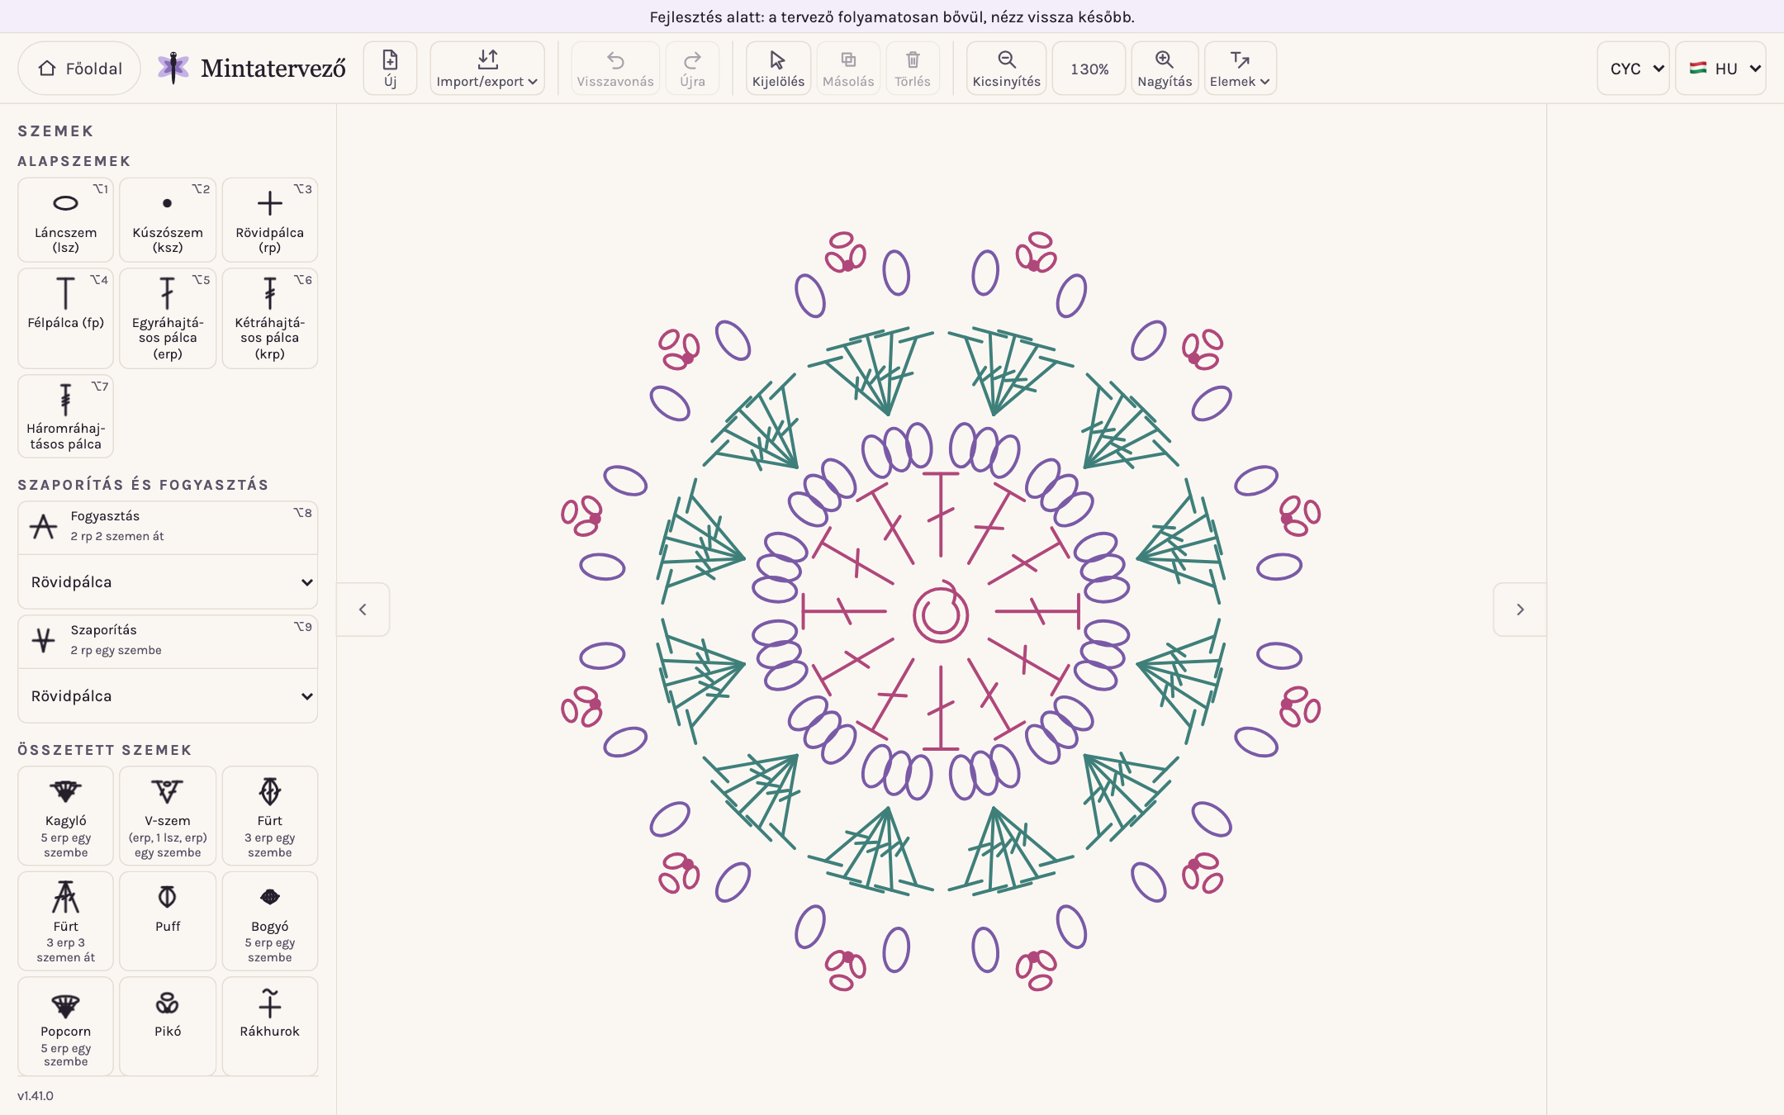Select the Kagyló shell stitch
Image resolution: width=1784 pixels, height=1115 pixels.
coord(65,815)
